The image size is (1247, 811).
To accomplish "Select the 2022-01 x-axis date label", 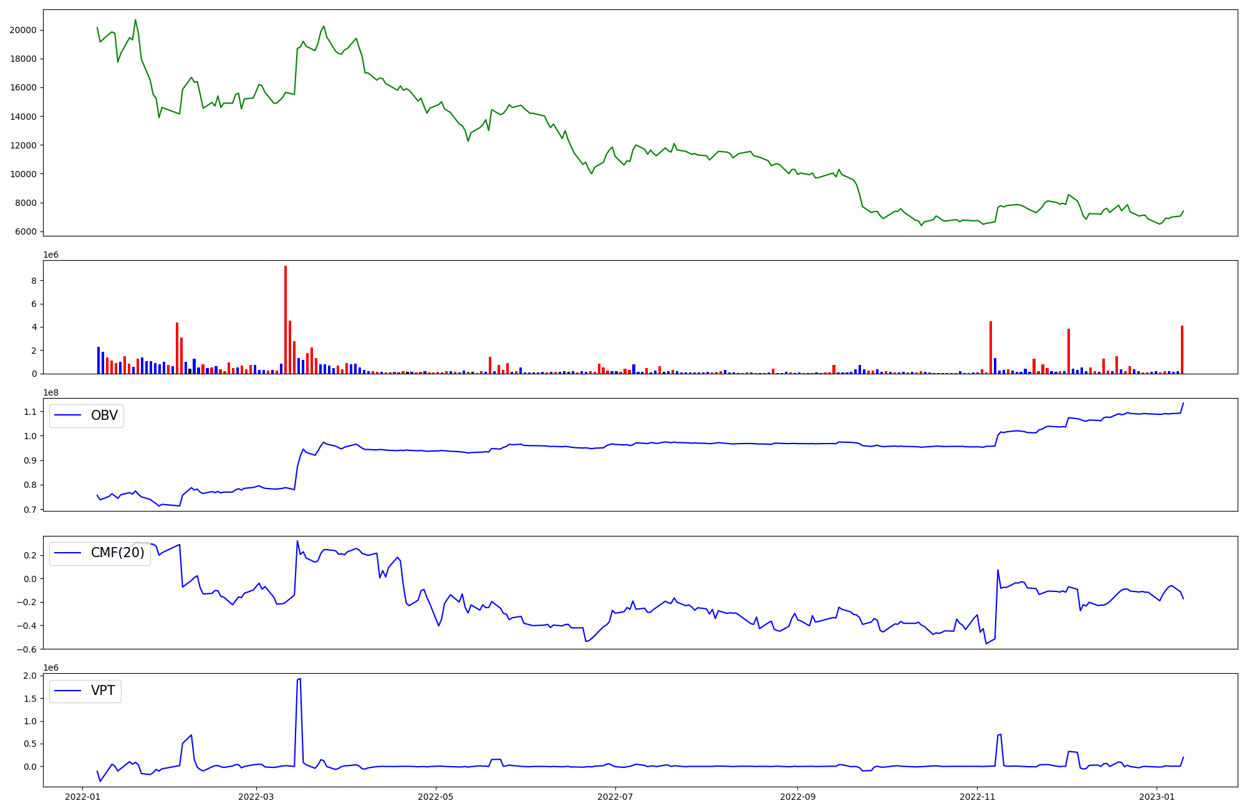I will pyautogui.click(x=83, y=797).
